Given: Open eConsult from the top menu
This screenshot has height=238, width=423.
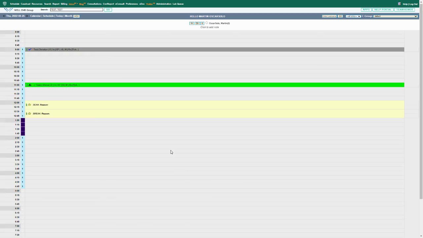Looking at the screenshot, I should (x=120, y=4).
